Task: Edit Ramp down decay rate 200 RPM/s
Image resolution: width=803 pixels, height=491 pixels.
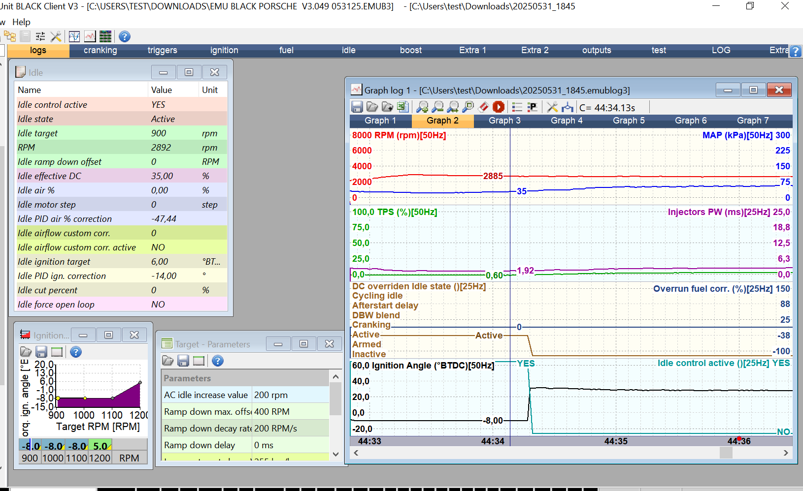Action: pyautogui.click(x=290, y=429)
